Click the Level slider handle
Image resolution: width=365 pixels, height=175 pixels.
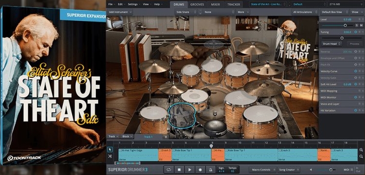click(345, 25)
